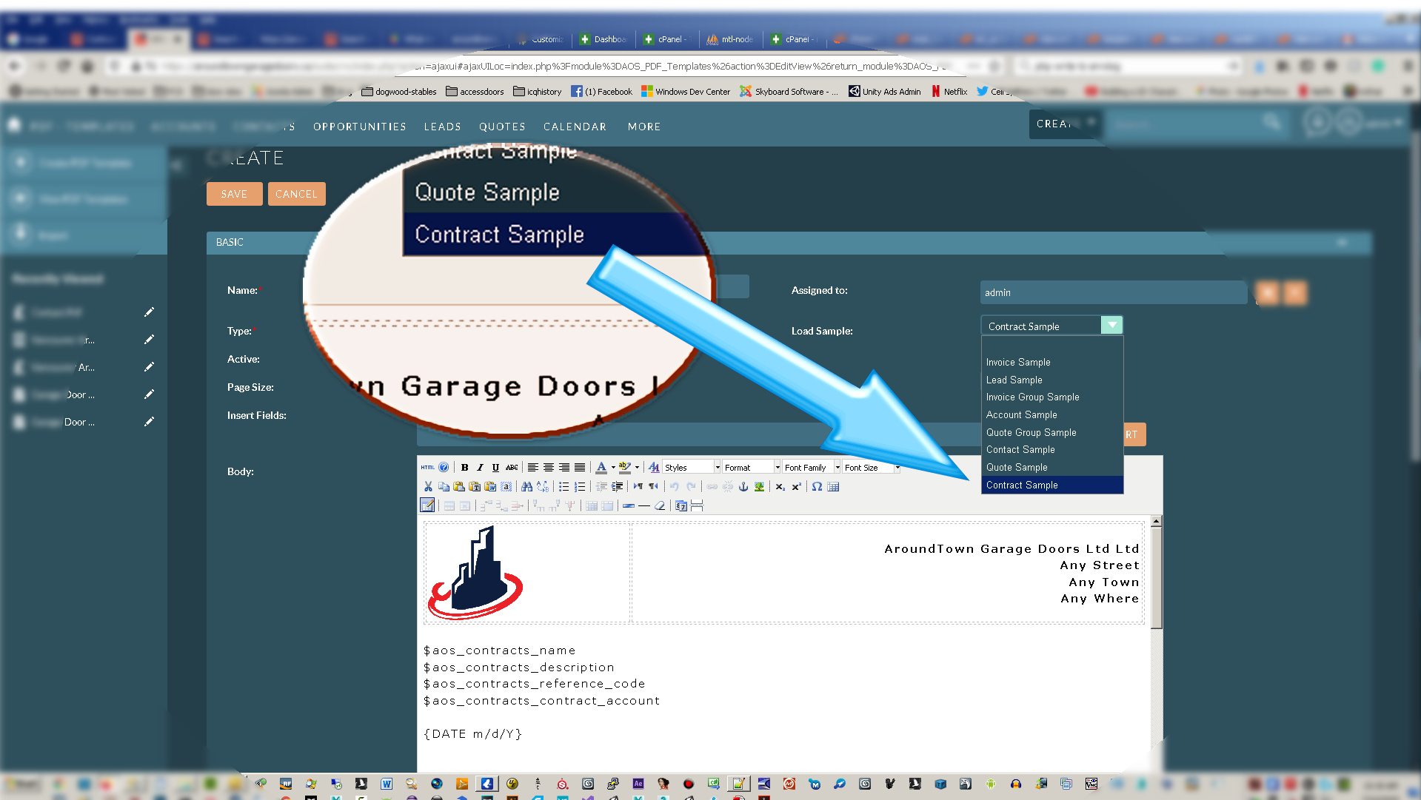Open the text color dropdown arrow

[x=613, y=468]
